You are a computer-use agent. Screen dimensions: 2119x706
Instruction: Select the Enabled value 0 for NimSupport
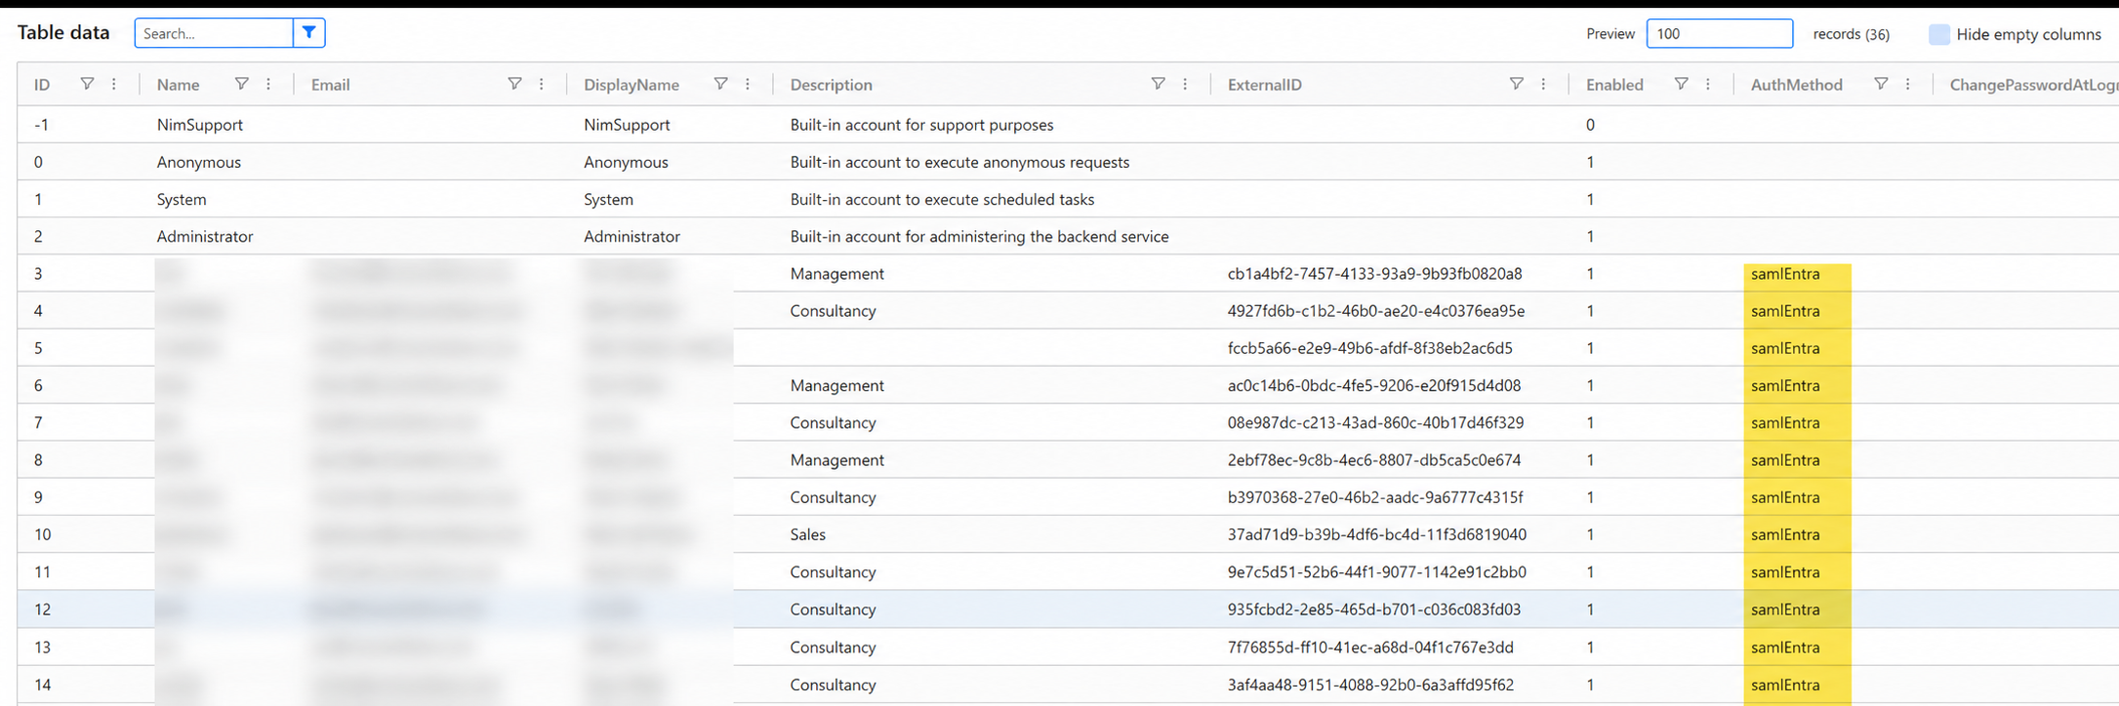point(1590,125)
